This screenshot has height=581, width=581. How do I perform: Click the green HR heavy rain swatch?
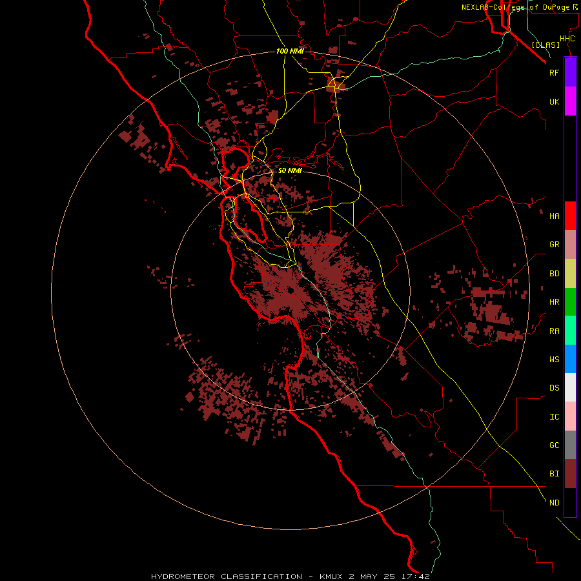point(570,301)
